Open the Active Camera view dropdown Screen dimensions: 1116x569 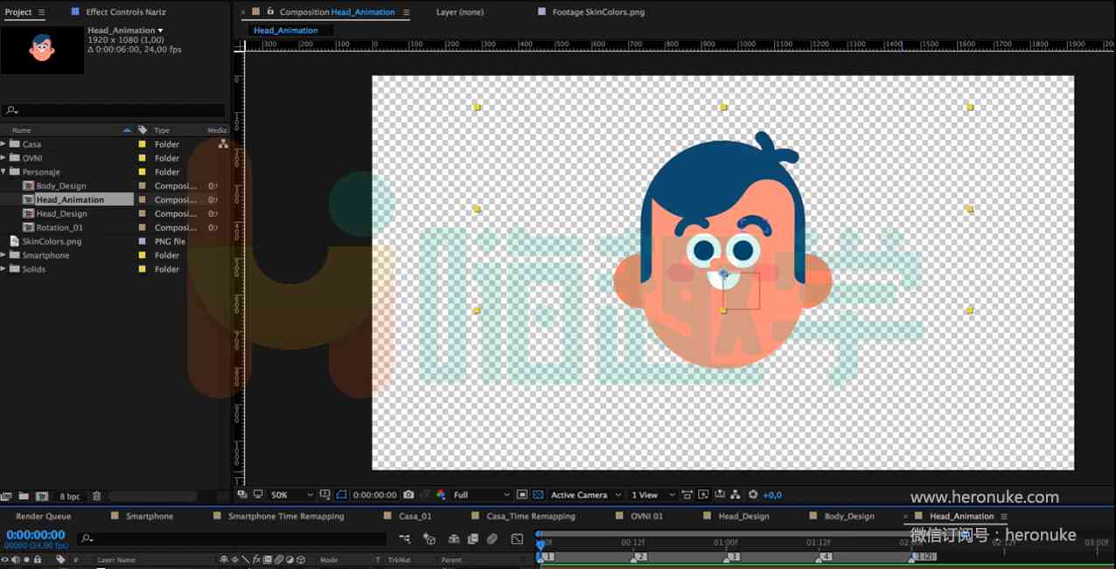585,495
